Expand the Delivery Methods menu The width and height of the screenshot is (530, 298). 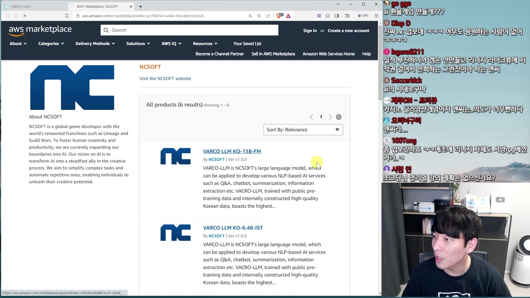(x=95, y=43)
